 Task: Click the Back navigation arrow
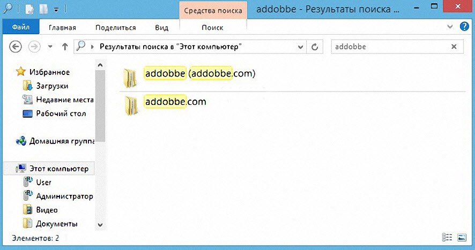15,47
